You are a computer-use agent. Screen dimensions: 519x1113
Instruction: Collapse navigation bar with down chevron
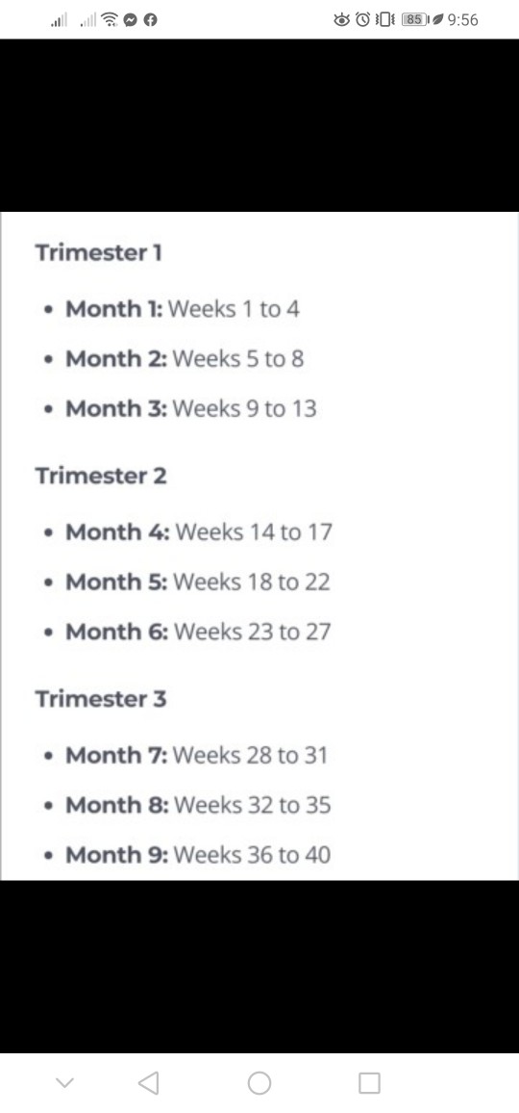(x=64, y=1083)
